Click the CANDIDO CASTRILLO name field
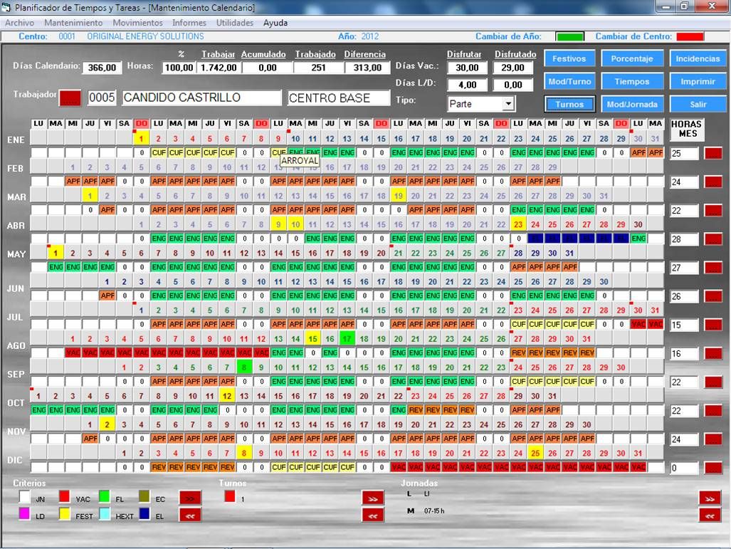731x549 pixels. (201, 98)
